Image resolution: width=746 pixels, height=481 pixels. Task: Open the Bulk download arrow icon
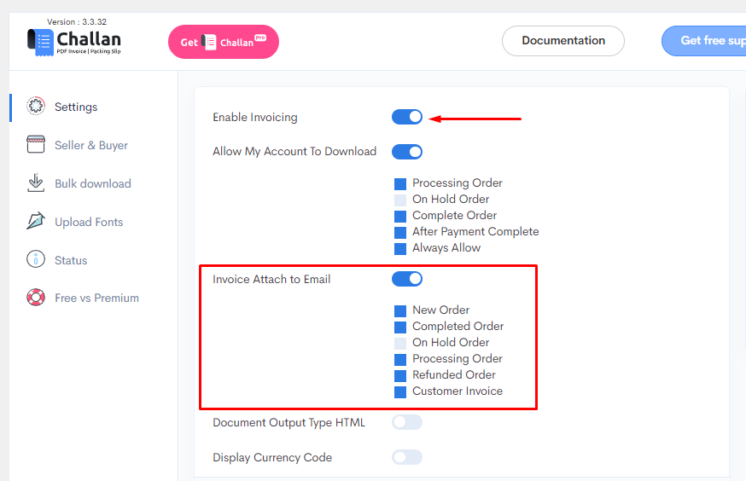36,183
